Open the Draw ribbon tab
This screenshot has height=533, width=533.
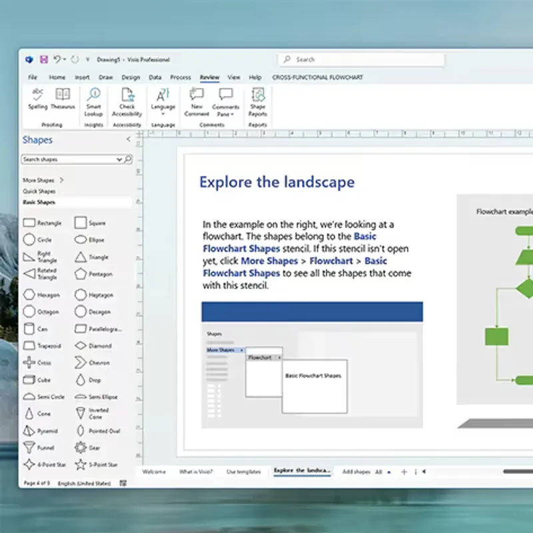click(106, 77)
